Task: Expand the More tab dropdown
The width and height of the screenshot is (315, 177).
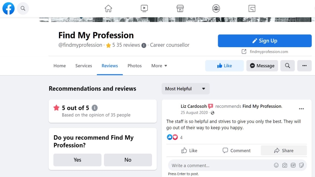Action: [159, 66]
